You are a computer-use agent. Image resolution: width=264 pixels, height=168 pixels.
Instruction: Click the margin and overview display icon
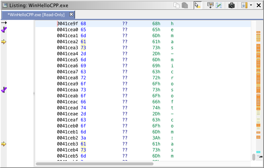pos(244,5)
